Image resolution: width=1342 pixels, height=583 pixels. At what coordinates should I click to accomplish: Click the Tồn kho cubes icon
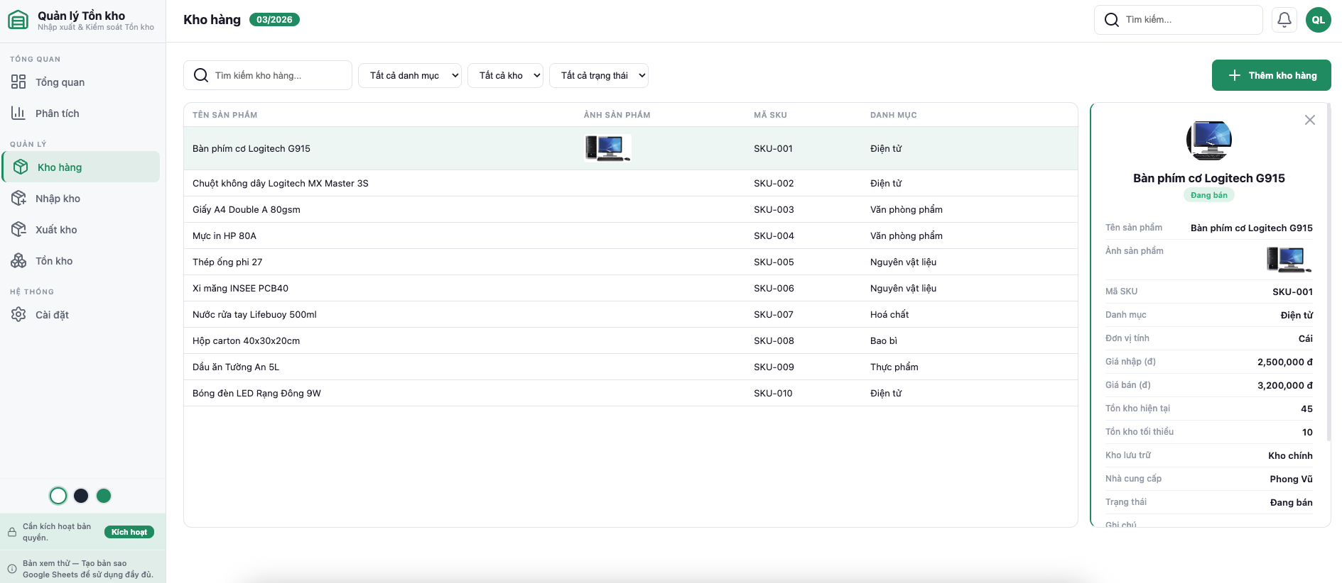18,261
